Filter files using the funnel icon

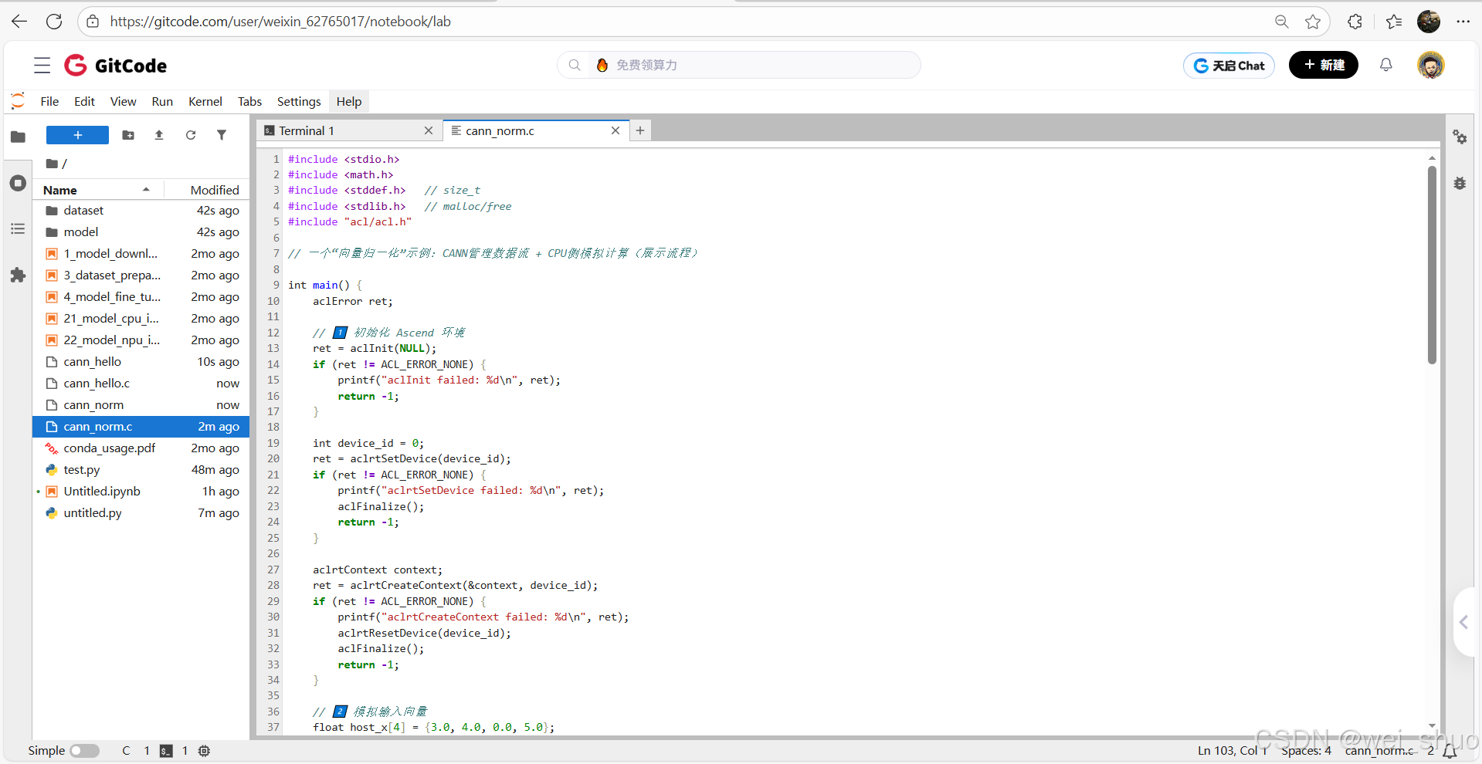tap(222, 135)
